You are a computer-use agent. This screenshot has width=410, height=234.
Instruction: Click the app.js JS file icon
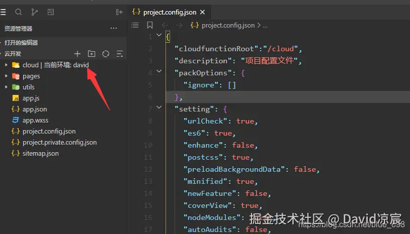click(16, 98)
